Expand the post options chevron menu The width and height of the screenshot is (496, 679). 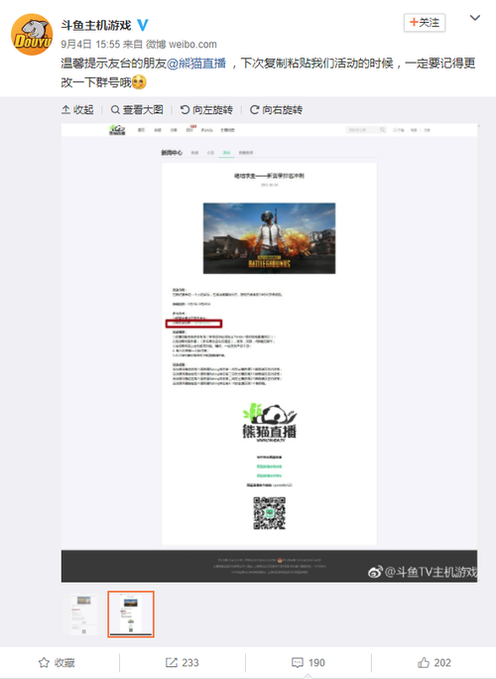(x=475, y=18)
